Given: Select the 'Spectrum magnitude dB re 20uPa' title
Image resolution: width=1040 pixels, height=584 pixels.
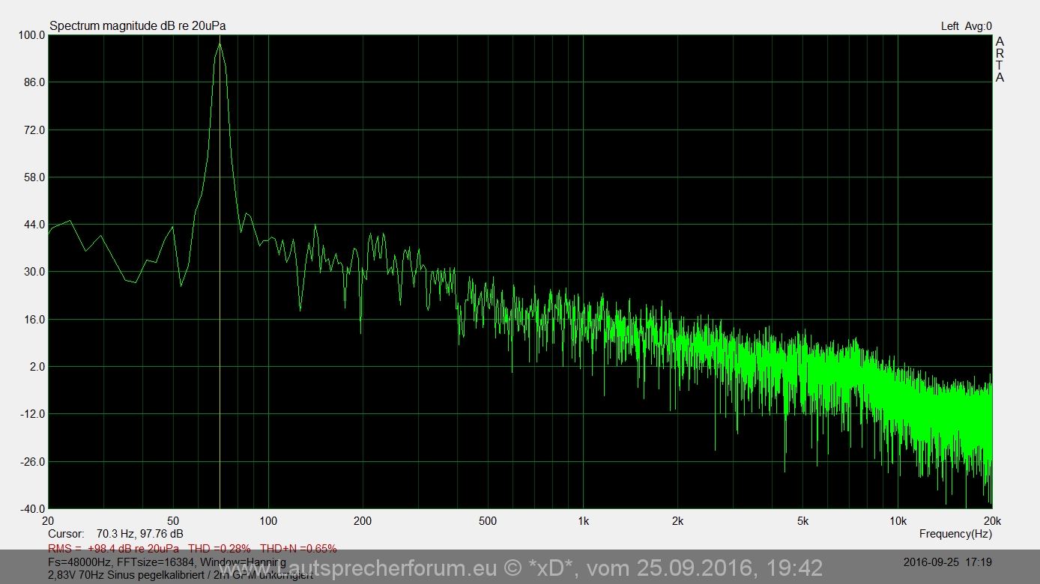Looking at the screenshot, I should click(138, 26).
